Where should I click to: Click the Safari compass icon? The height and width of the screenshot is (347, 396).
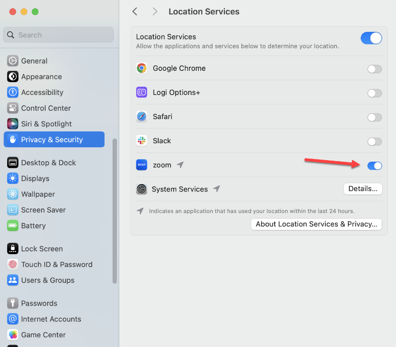tap(142, 117)
